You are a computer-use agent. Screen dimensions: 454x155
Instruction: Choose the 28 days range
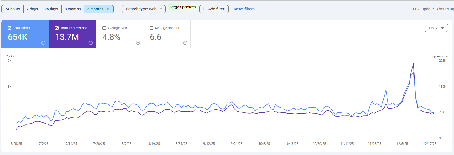point(51,9)
